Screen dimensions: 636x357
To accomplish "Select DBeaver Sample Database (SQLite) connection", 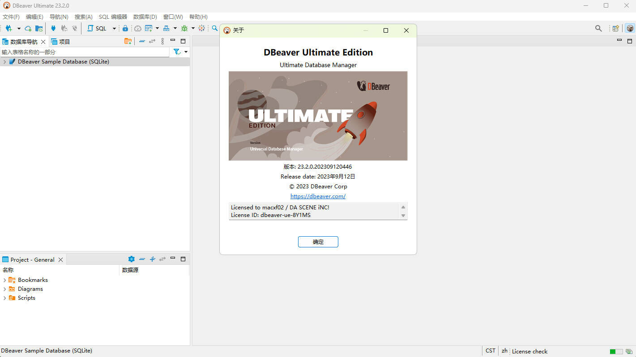I will (x=64, y=62).
